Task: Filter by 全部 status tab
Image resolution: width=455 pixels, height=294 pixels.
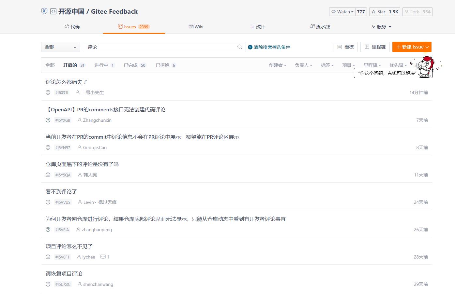Action: click(50, 65)
